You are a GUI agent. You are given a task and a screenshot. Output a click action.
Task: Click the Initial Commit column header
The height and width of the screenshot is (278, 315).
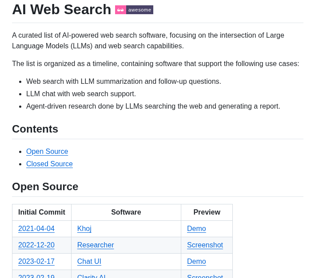(42, 212)
